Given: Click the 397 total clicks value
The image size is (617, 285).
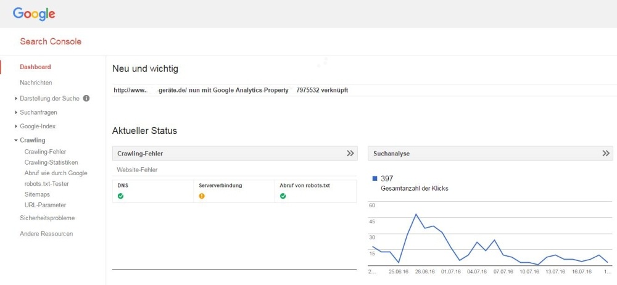Looking at the screenshot, I should [387, 179].
